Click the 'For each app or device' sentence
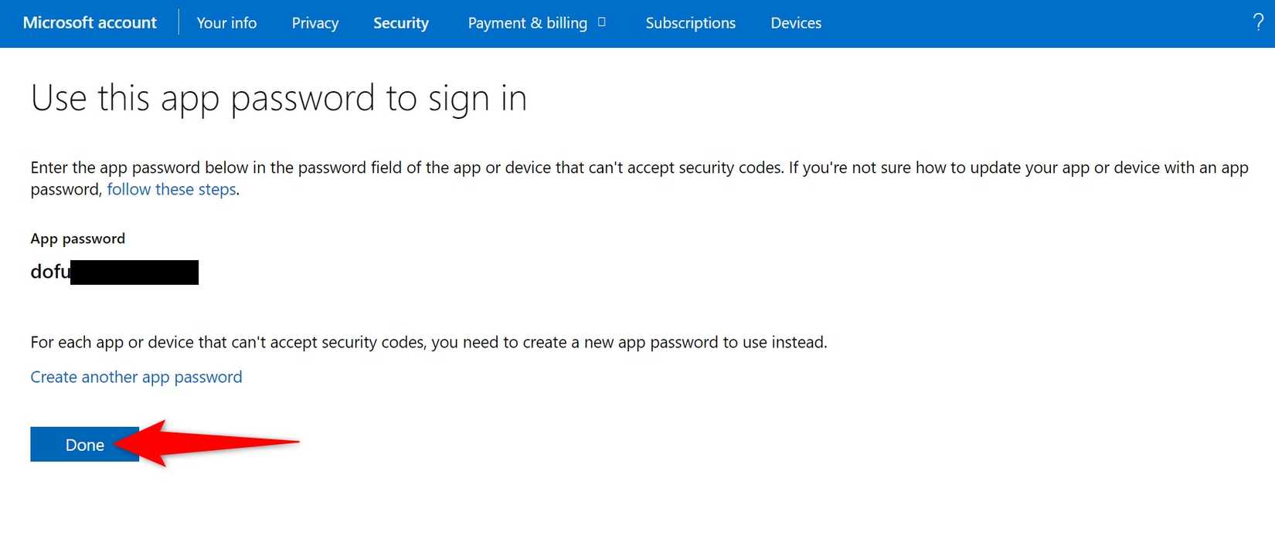Image resolution: width=1275 pixels, height=542 pixels. point(428,342)
